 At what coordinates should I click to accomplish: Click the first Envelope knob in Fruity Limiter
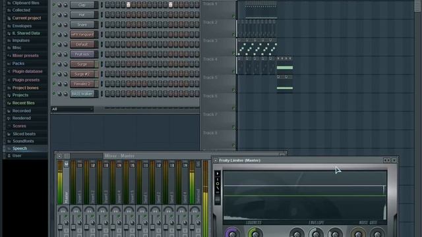pyautogui.click(x=297, y=233)
